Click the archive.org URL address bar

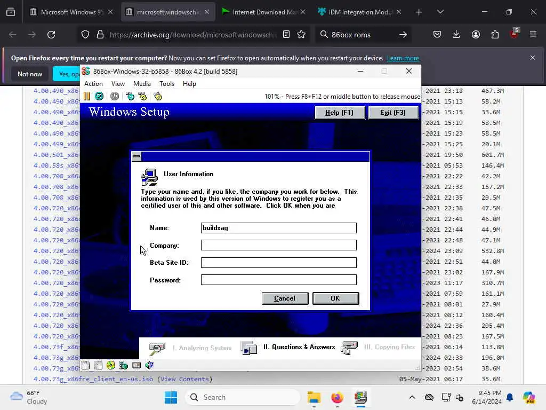click(x=192, y=35)
